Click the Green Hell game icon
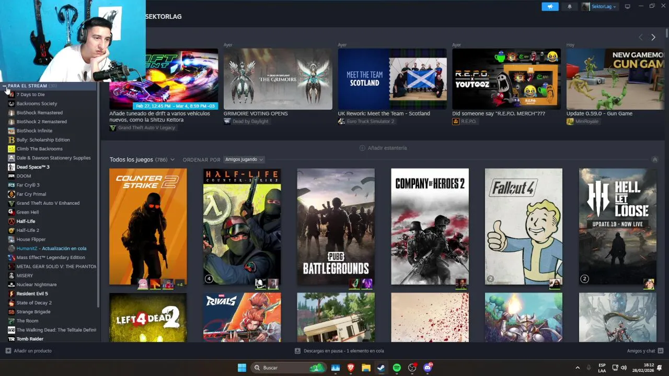Viewport: 669px width, 376px height. [x=11, y=212]
